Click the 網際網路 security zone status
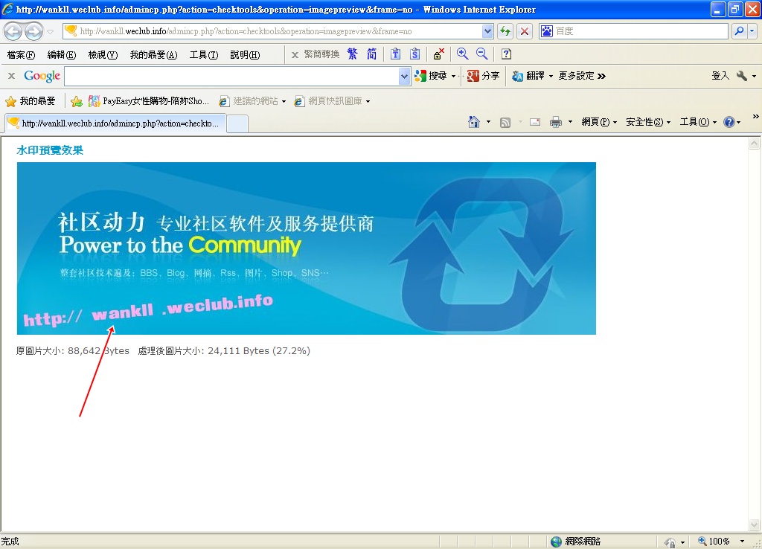Screen dimensions: 762x549 click(576, 542)
